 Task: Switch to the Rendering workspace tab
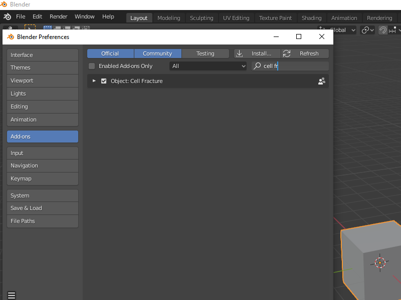tap(379, 18)
